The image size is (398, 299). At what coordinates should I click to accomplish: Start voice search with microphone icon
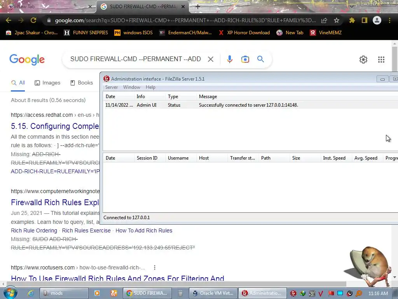coord(229,59)
